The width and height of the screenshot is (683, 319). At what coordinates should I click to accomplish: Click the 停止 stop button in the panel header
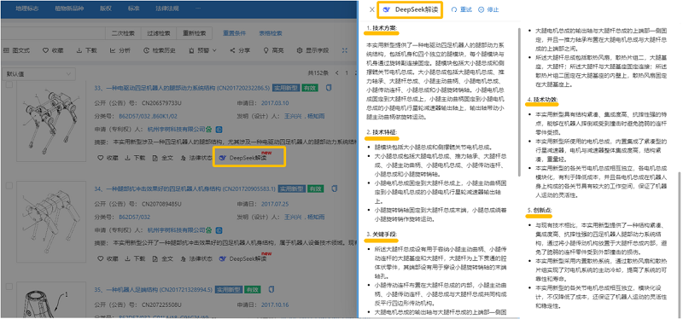488,9
